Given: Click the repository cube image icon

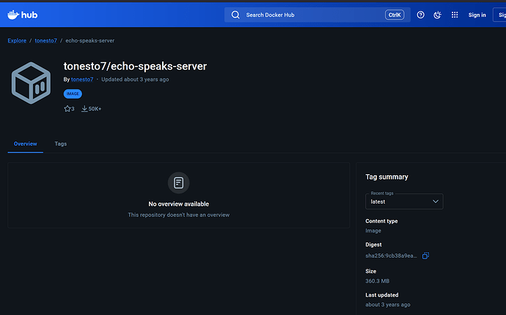Looking at the screenshot, I should point(31,82).
